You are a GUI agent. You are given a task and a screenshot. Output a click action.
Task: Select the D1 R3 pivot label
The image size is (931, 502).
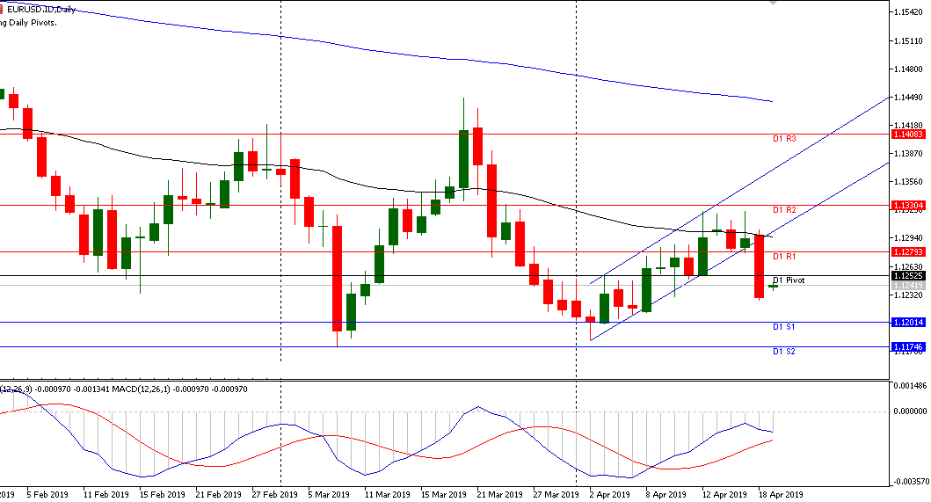(x=784, y=139)
